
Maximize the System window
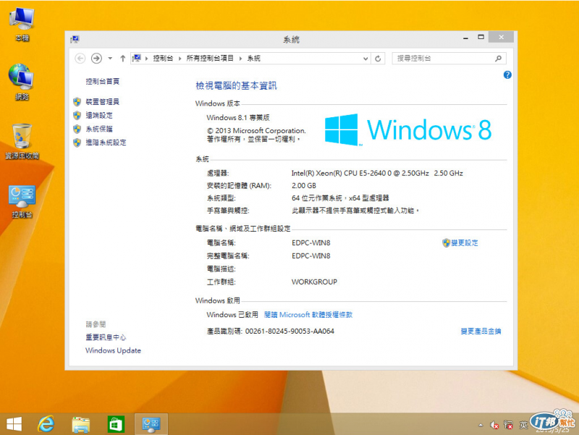(481, 38)
